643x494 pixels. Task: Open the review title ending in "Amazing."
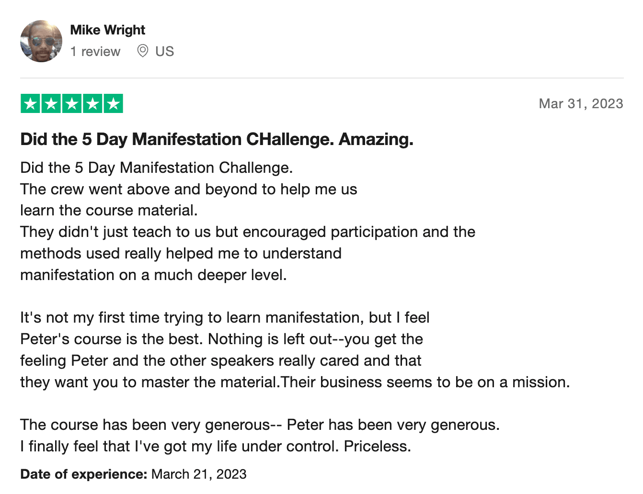(217, 139)
